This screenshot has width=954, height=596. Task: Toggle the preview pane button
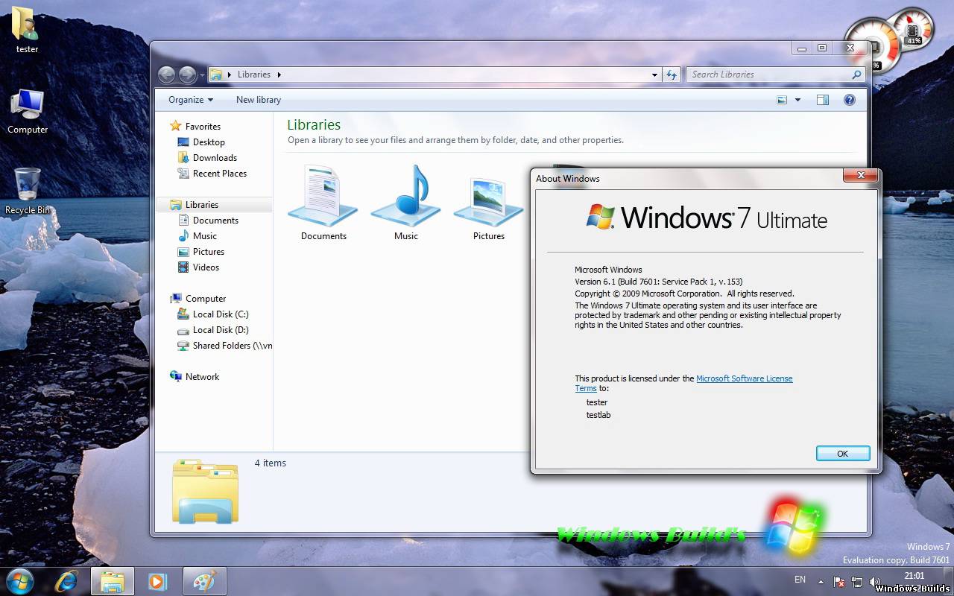[823, 100]
